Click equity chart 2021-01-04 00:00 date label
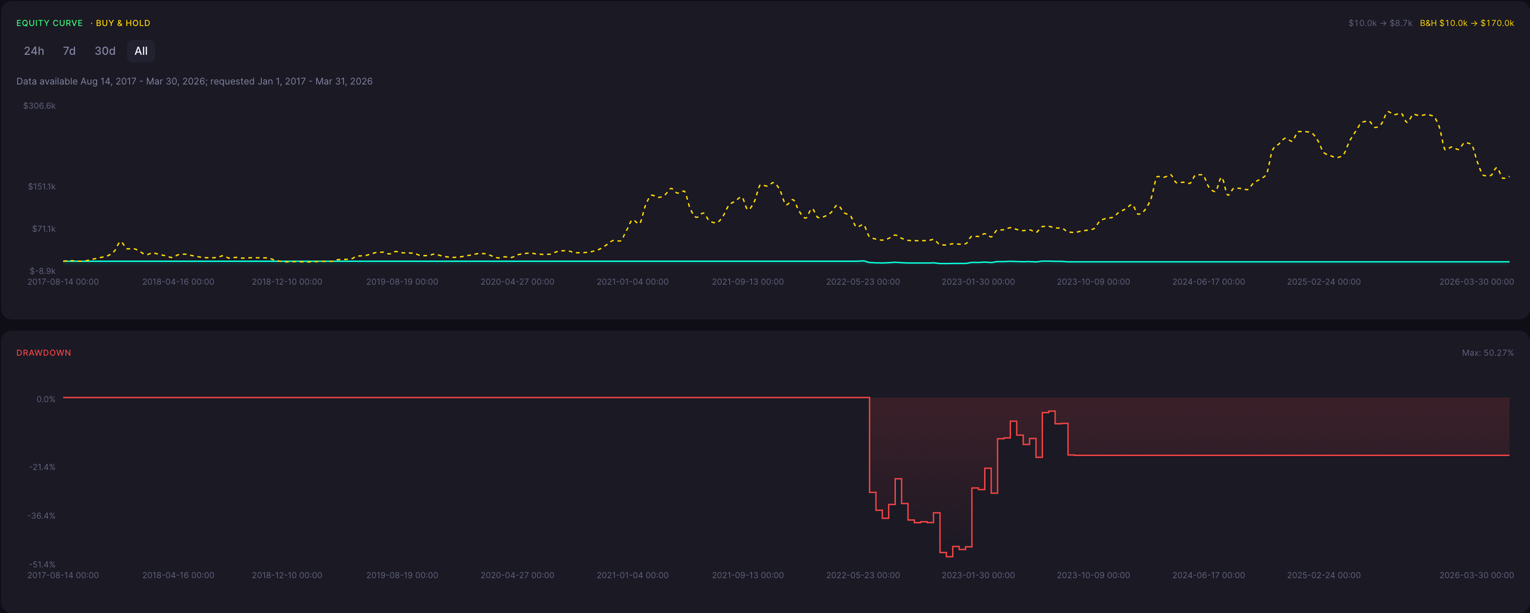Image resolution: width=1530 pixels, height=613 pixels. tap(633, 281)
